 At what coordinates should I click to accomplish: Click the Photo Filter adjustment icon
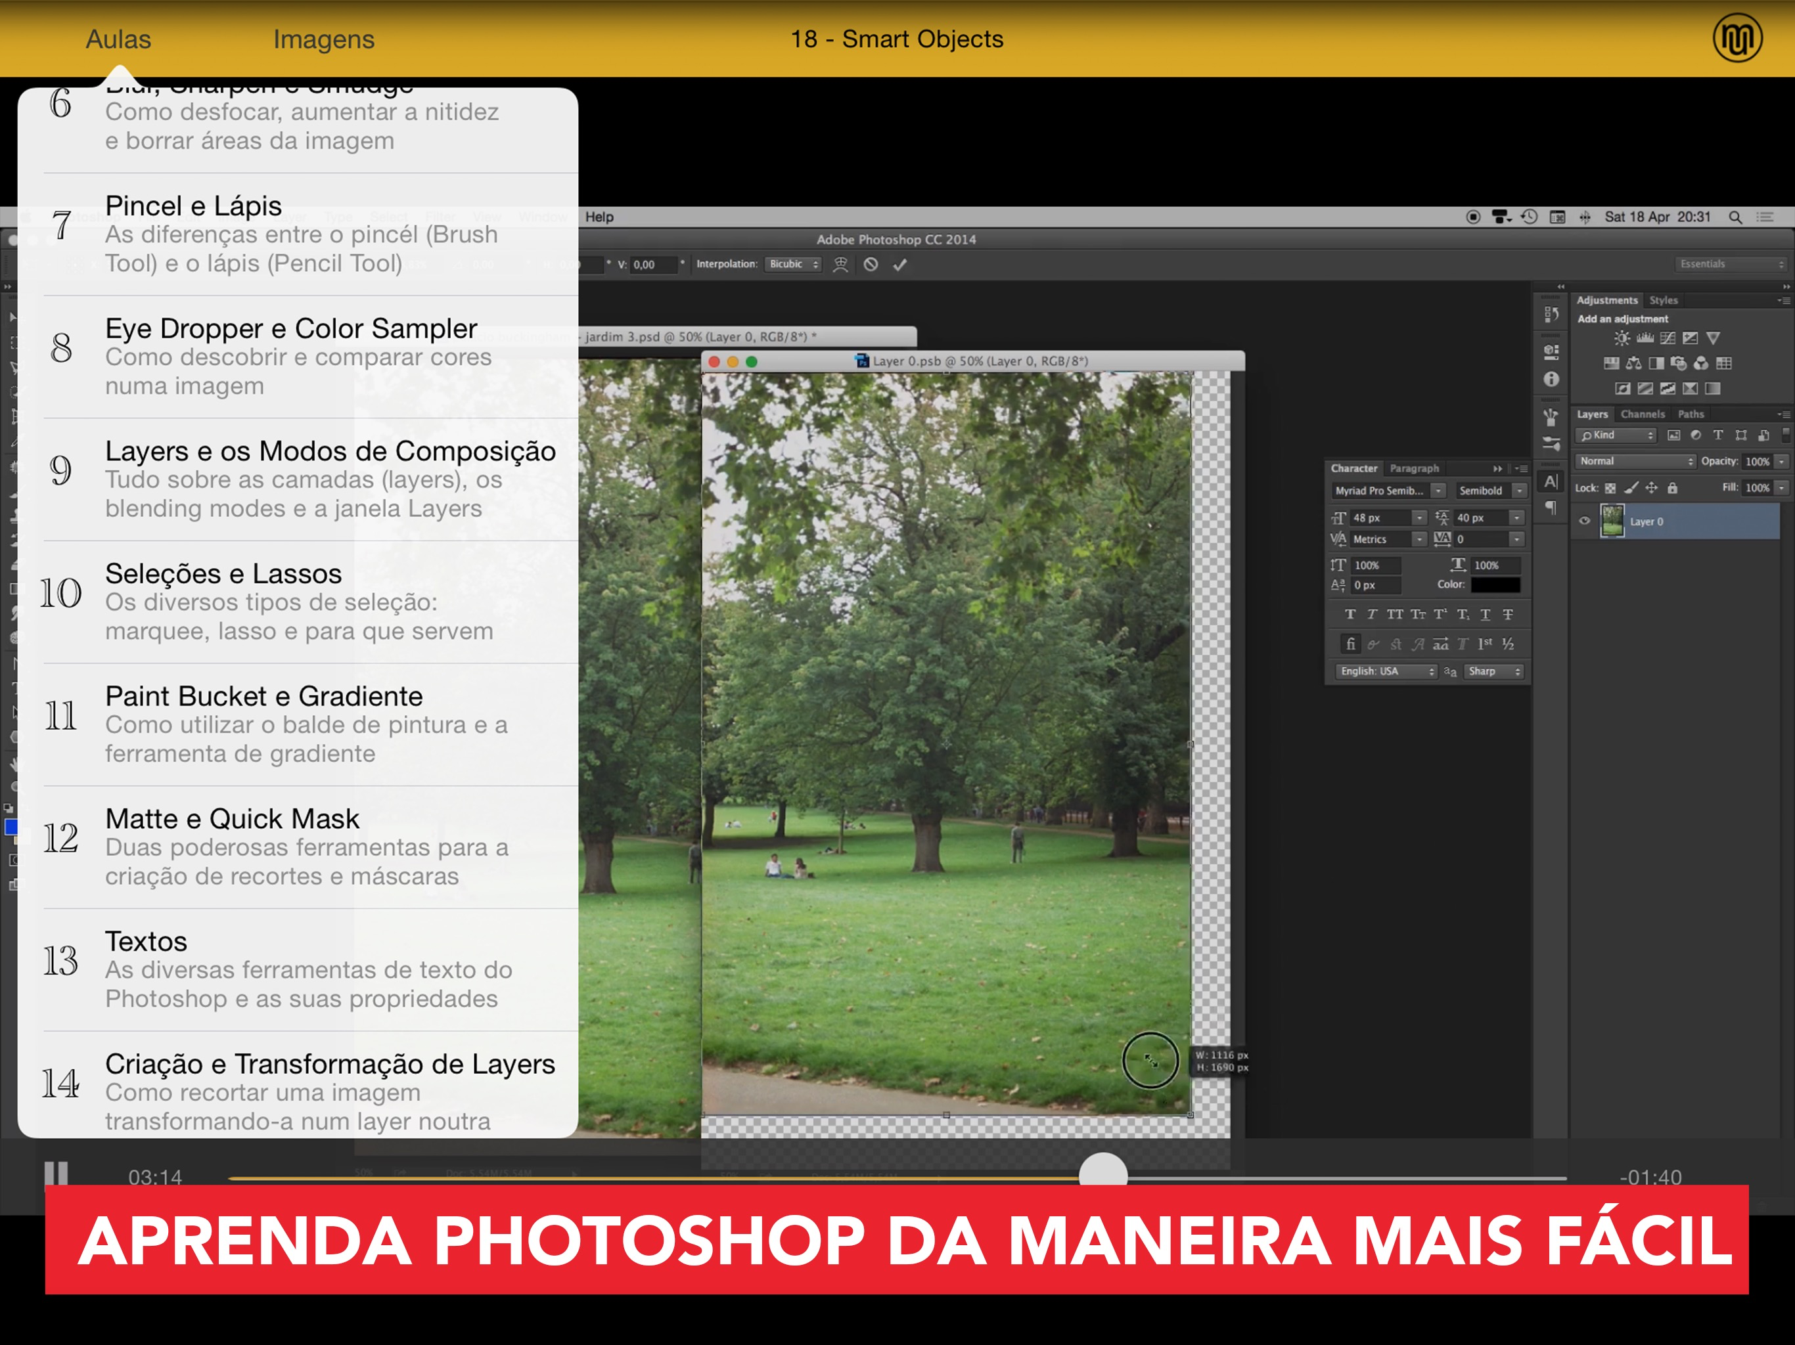[x=1679, y=363]
